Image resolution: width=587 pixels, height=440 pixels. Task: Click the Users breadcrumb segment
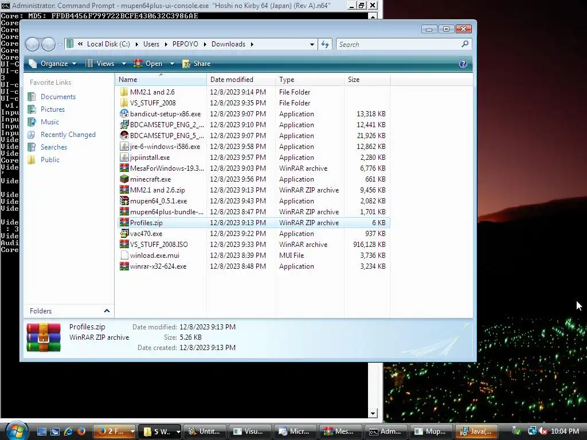pyautogui.click(x=151, y=44)
